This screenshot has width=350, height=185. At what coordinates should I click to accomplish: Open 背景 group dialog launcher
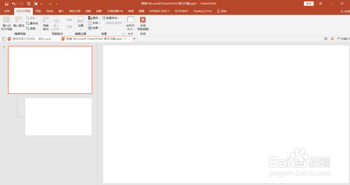tap(123, 34)
